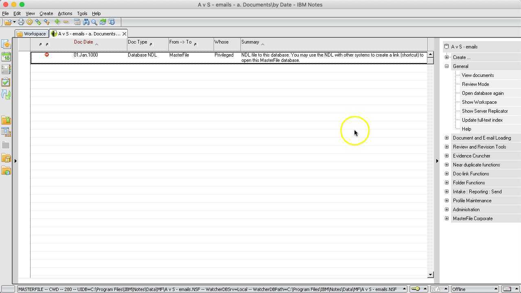Click the blue-green down arrow toolbar icon
The height and width of the screenshot is (293, 521).
[38, 22]
